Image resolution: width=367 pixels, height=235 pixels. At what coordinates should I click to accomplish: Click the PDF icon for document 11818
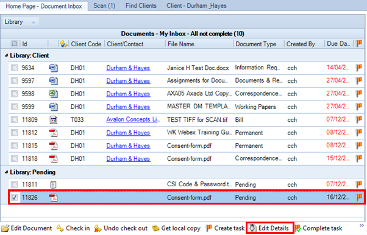pos(54,159)
